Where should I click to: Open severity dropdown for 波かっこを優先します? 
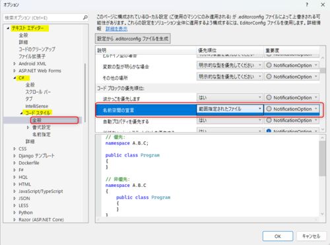point(292,98)
